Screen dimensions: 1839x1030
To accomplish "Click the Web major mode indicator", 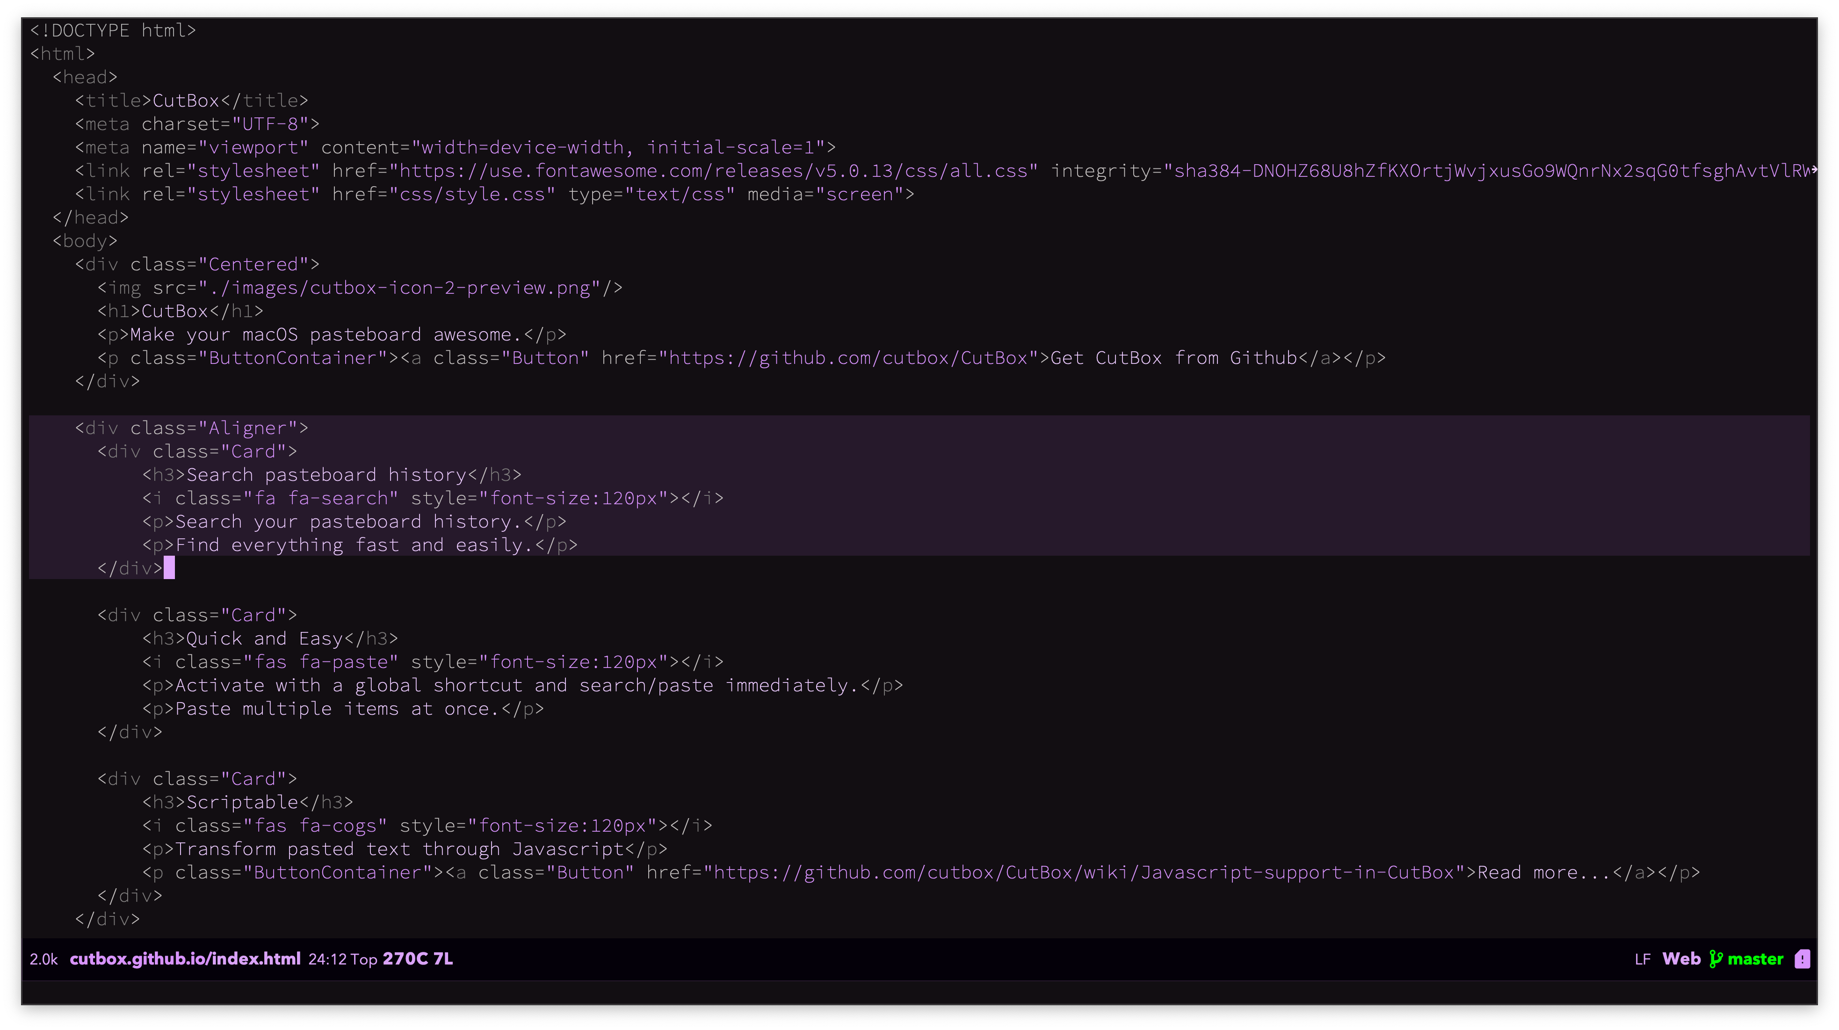I will pyautogui.click(x=1681, y=958).
